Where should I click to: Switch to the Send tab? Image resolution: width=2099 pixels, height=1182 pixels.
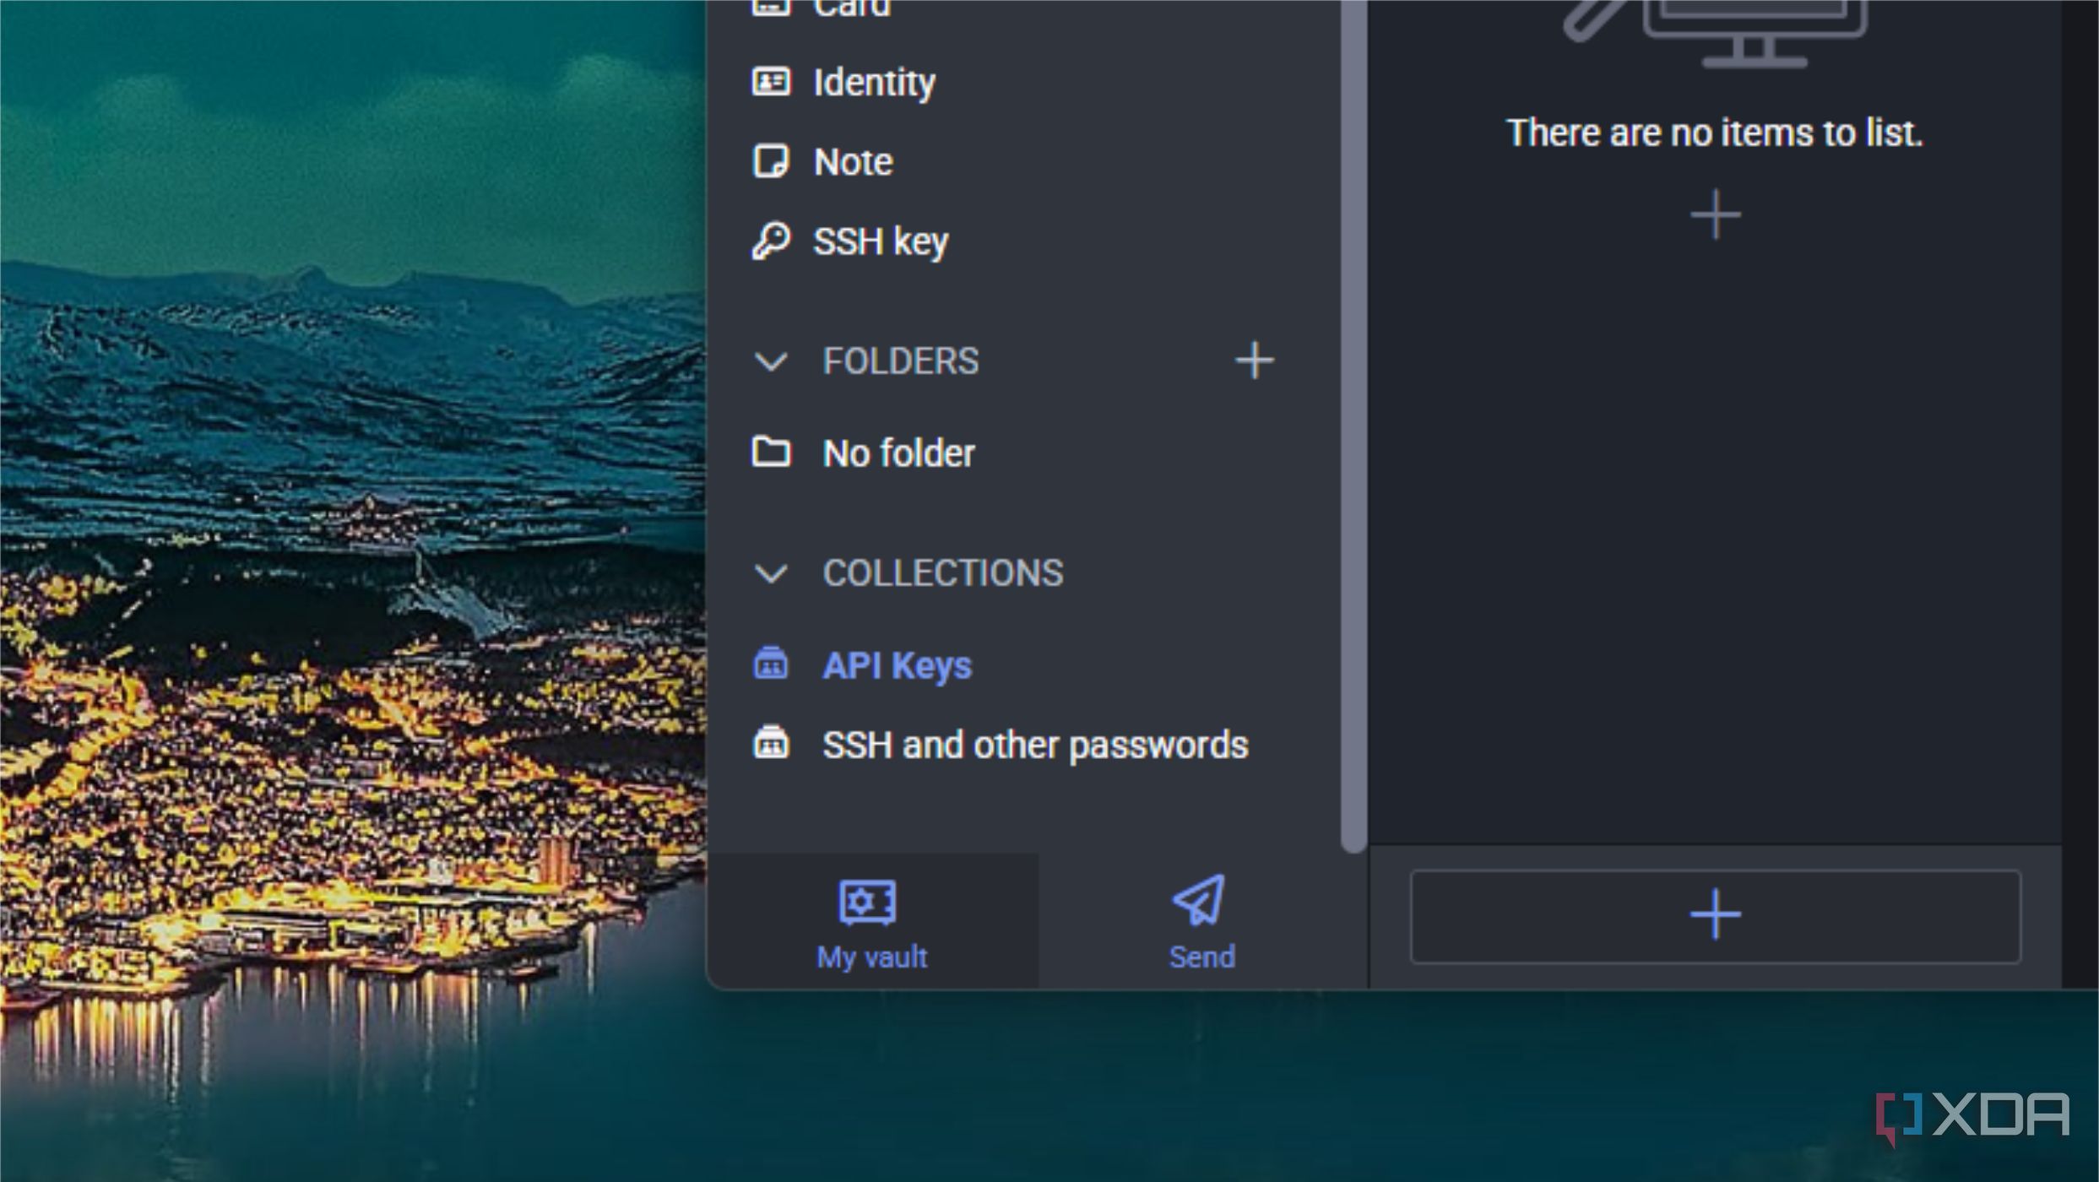pyautogui.click(x=1202, y=922)
